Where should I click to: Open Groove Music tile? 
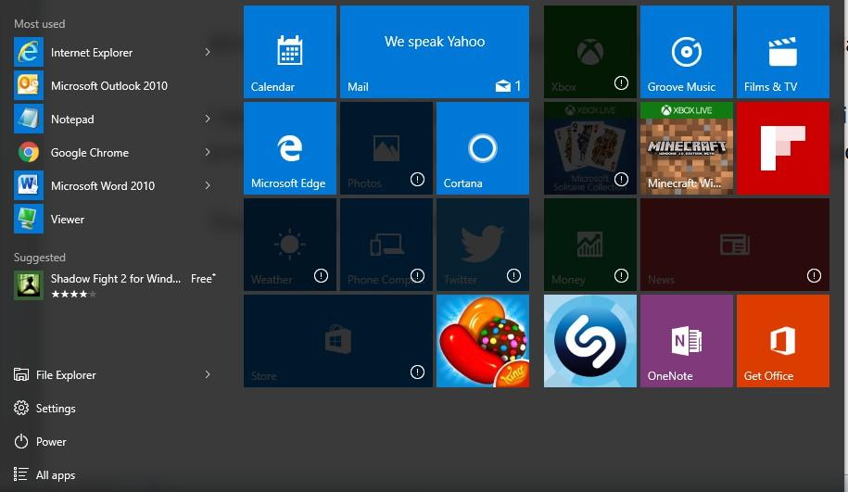[x=687, y=52]
